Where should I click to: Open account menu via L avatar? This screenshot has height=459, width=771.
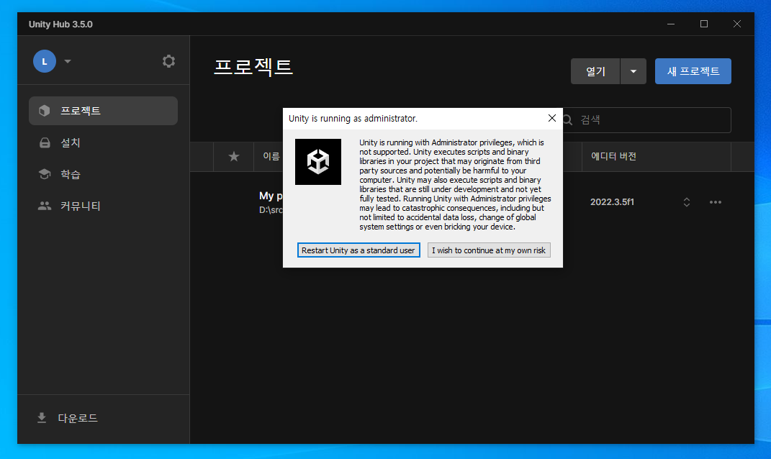[x=44, y=61]
